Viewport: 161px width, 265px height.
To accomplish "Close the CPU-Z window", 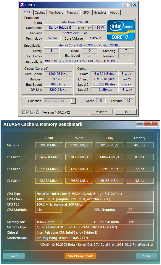I will [135, 5].
